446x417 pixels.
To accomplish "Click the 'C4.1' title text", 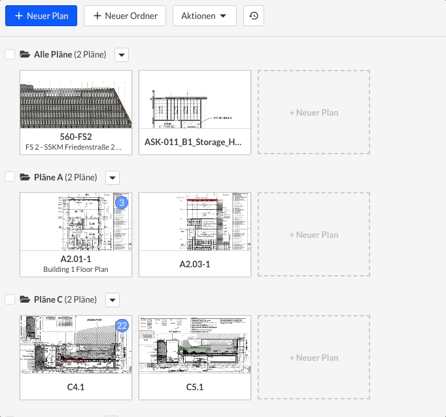I will 76,387.
